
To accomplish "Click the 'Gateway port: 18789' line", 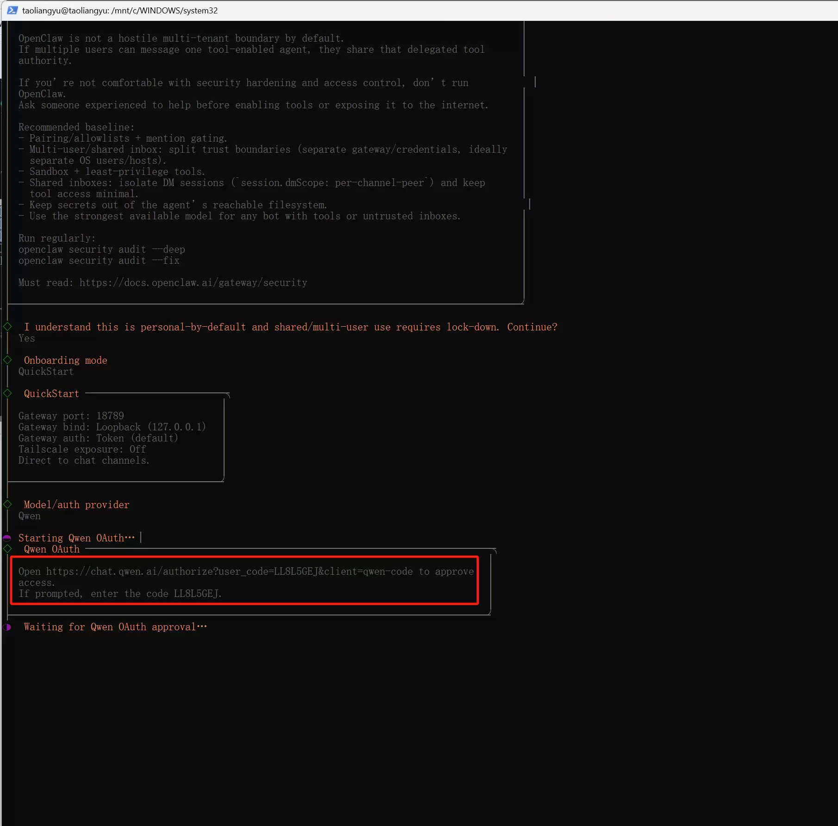I will pos(71,416).
